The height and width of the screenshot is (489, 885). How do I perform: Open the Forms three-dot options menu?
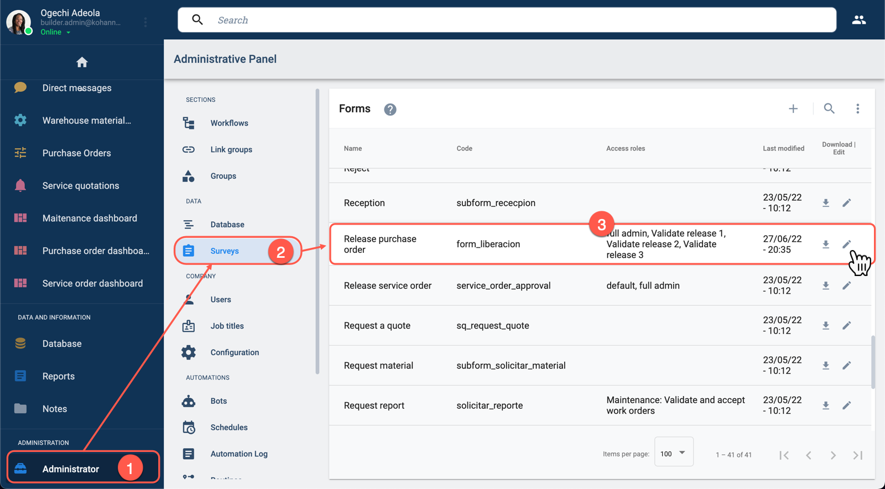857,109
